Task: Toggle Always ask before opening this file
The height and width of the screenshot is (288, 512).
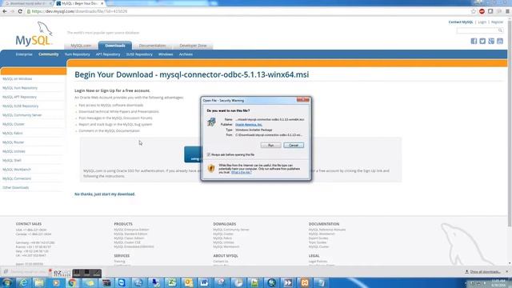Action: click(208, 154)
